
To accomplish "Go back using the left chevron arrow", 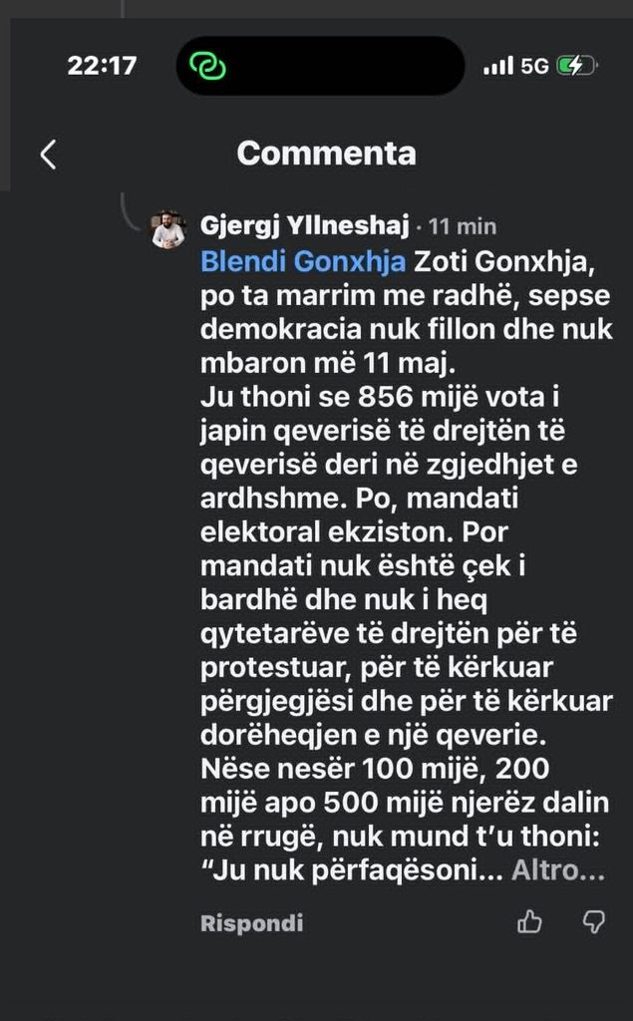I will click(x=48, y=155).
